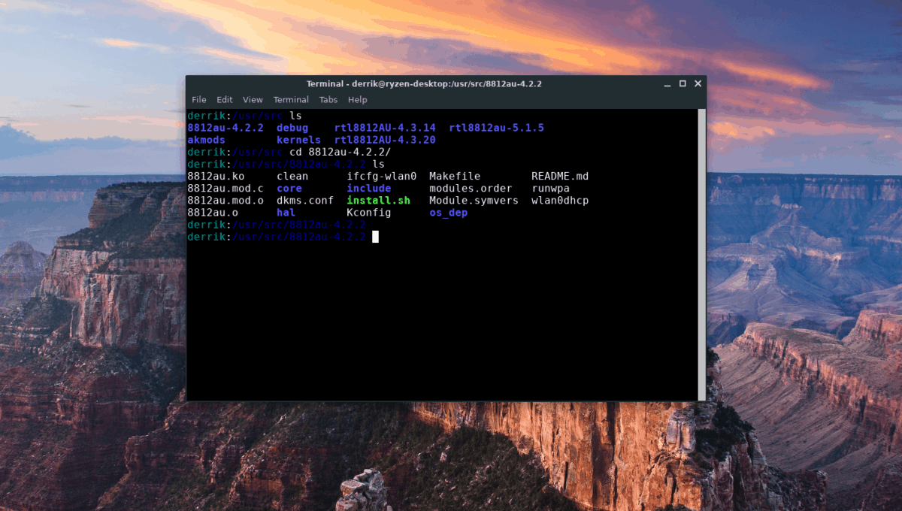
Task: Select the install.sh script name
Action: click(x=377, y=201)
